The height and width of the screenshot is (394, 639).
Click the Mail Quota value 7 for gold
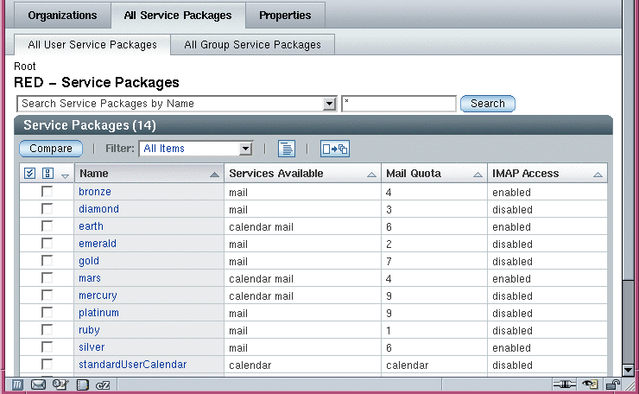[x=389, y=262]
